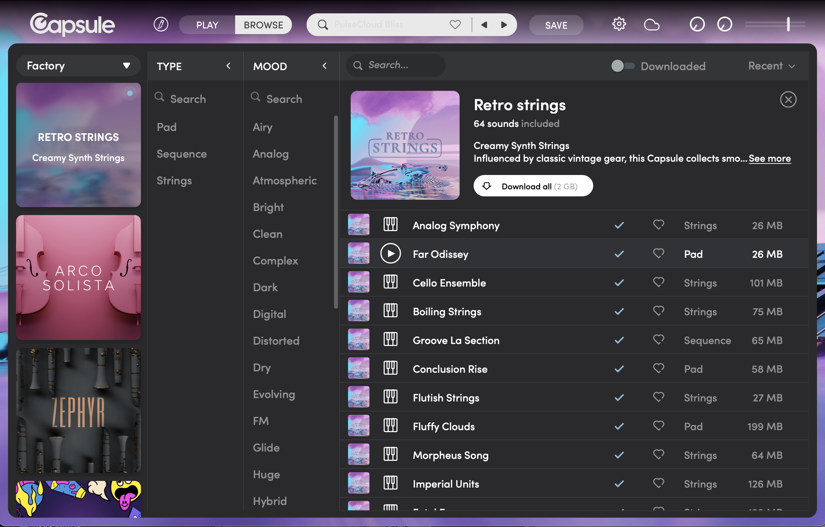Open the Recent sort dropdown
The width and height of the screenshot is (825, 527).
click(771, 66)
